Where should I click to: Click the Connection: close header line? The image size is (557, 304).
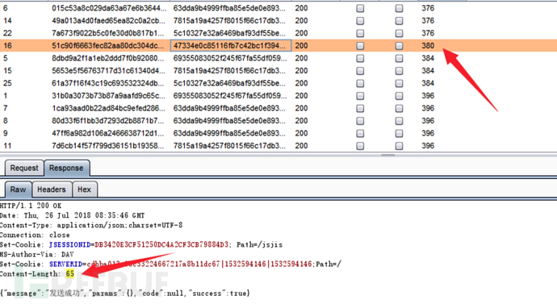[35, 235]
